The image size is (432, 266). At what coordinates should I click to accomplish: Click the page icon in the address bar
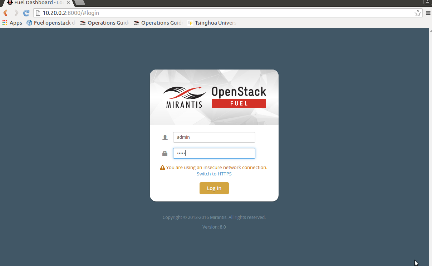(x=38, y=13)
